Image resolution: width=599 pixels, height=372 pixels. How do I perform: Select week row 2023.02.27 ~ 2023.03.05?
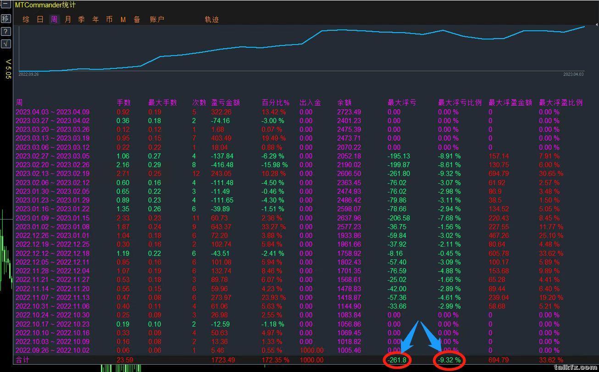coord(53,156)
